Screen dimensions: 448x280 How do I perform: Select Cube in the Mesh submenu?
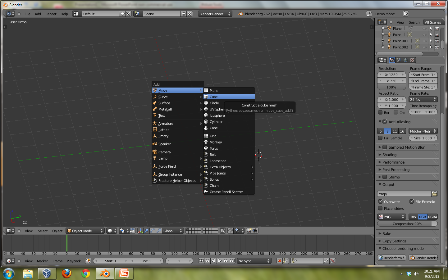click(229, 97)
